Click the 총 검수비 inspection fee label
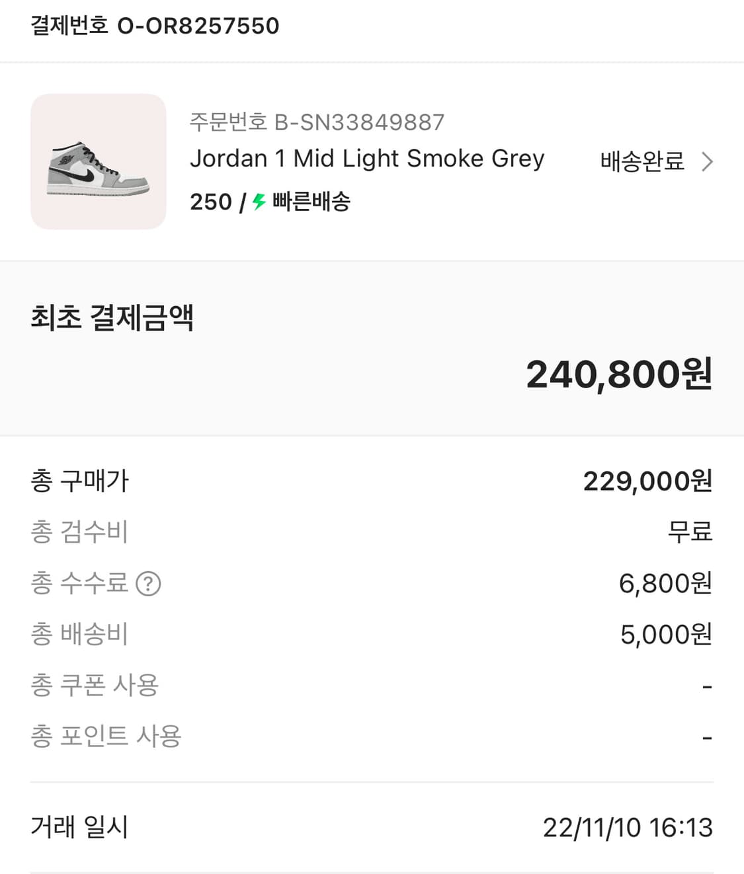The width and height of the screenshot is (744, 874). point(79,532)
